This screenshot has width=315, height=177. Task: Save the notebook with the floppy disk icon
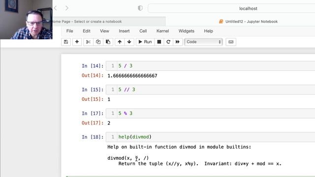coord(66,42)
